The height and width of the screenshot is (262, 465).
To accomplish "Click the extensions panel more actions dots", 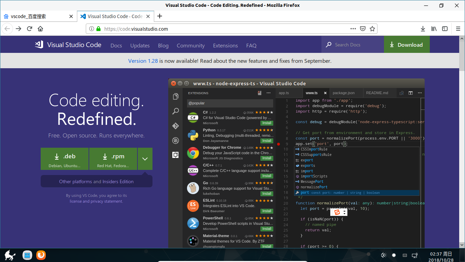I will click(x=268, y=93).
